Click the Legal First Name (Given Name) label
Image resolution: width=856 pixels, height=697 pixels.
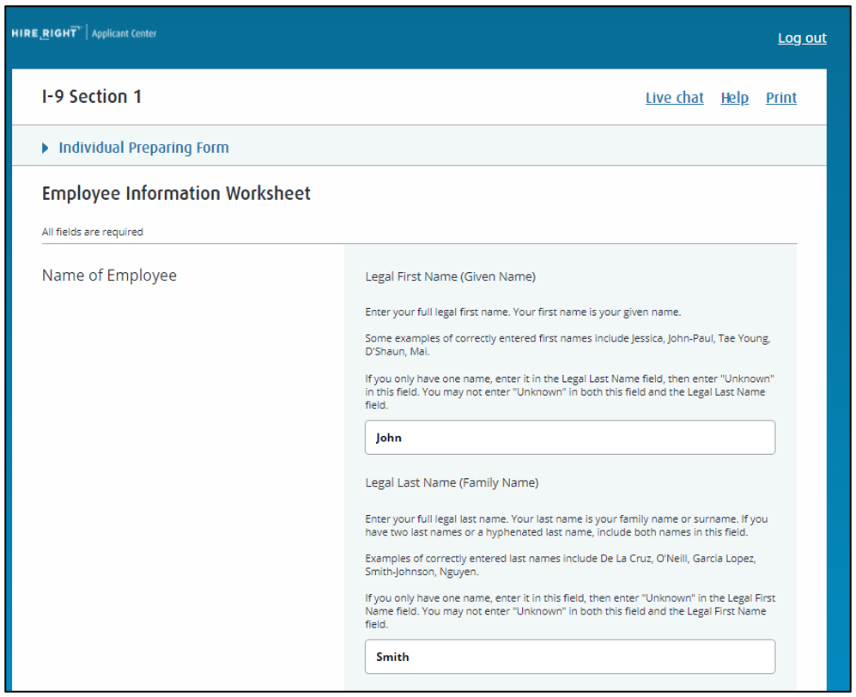click(x=450, y=276)
